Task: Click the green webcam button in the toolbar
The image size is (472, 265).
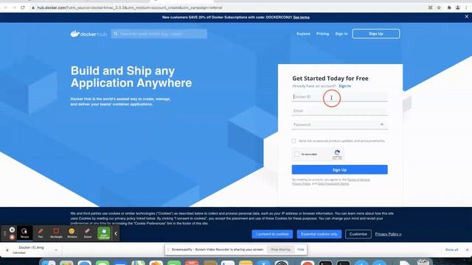Action: pyautogui.click(x=104, y=233)
